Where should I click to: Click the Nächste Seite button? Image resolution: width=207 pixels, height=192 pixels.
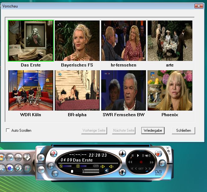pyautogui.click(x=124, y=130)
